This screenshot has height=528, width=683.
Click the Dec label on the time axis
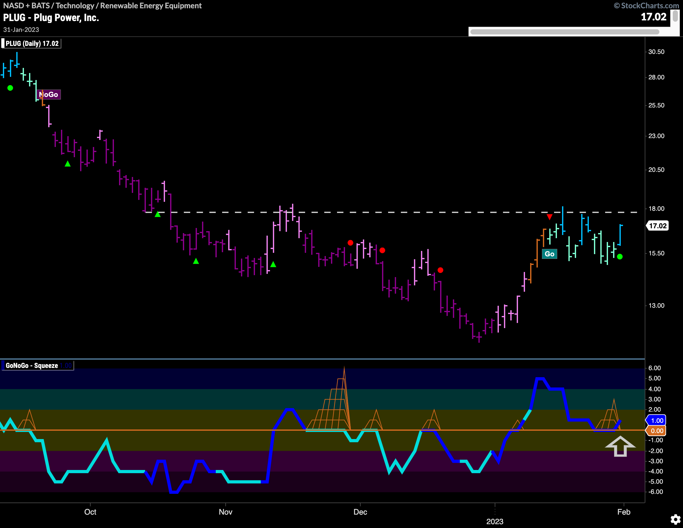tap(360, 512)
